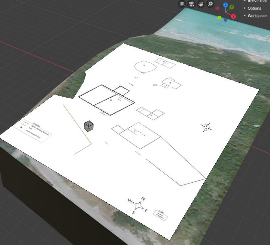
Task: Select the gray cube object in the viewport
Action: 88,127
